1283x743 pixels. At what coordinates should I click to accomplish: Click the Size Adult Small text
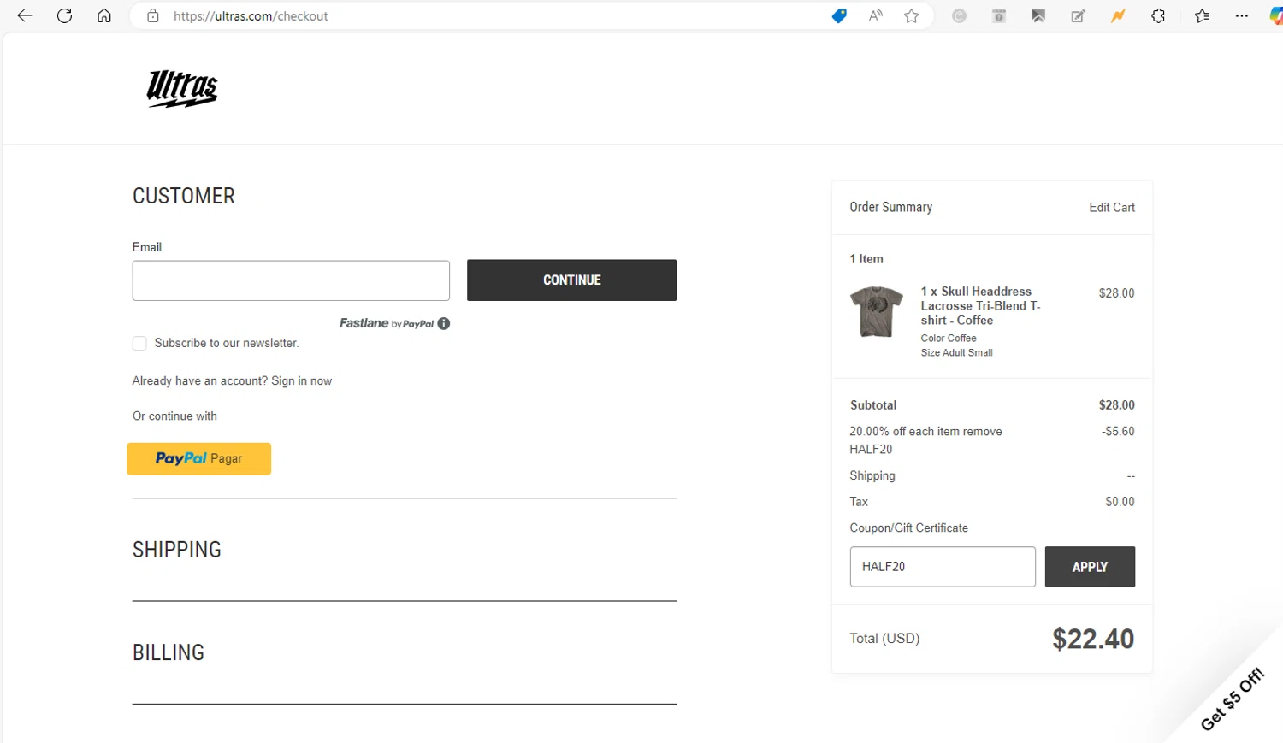[956, 353]
